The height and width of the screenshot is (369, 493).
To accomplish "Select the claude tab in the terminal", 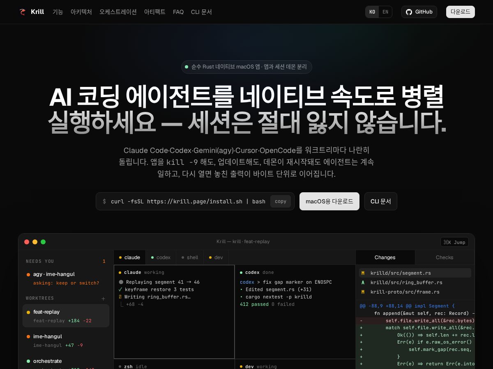I will tap(129, 257).
